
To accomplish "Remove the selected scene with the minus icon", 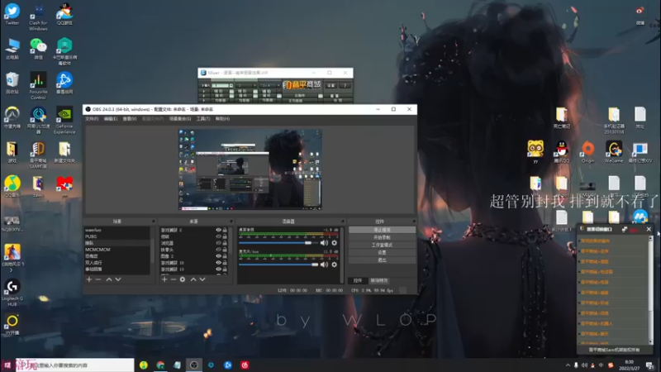I will coord(98,279).
